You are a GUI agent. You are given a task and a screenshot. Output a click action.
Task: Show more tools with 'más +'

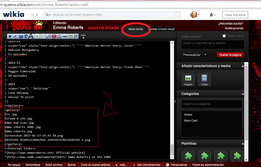[x=83, y=36]
